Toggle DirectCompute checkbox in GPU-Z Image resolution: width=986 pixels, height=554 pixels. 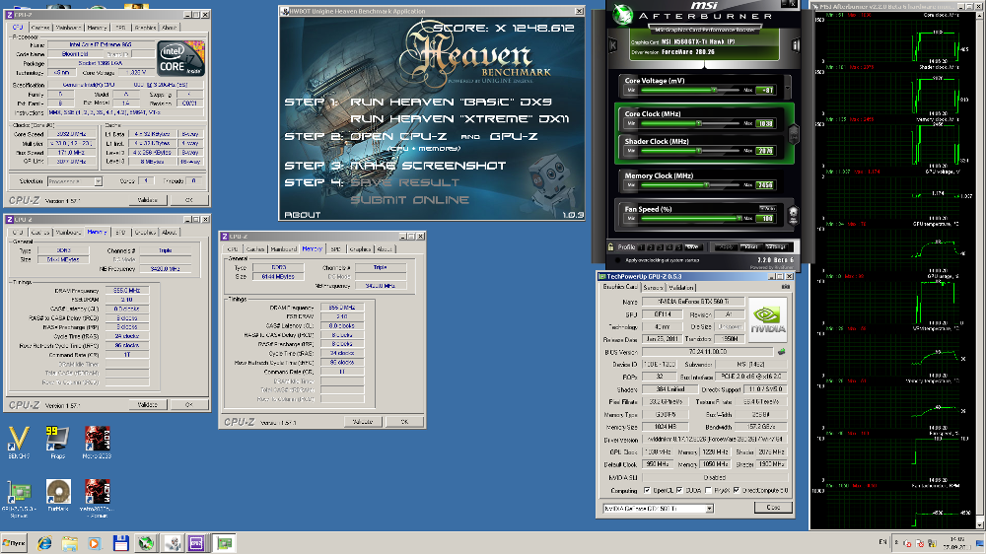[737, 491]
